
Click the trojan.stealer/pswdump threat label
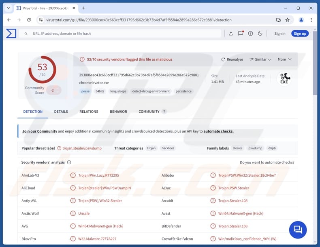pos(82,148)
